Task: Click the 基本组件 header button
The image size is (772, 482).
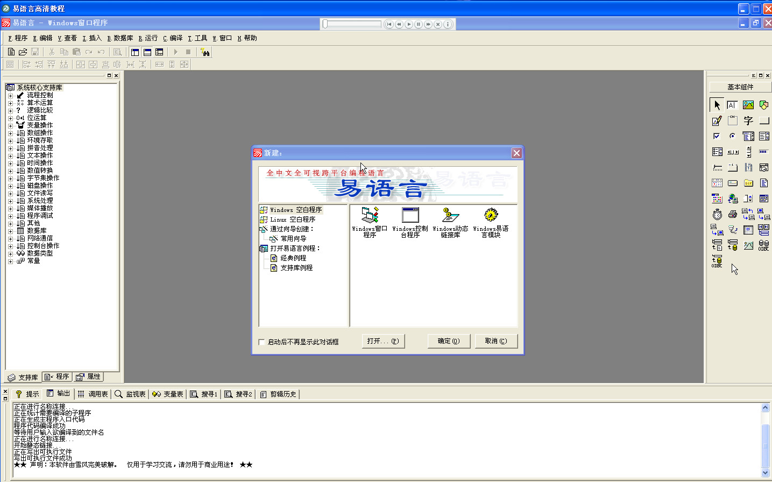Action: 740,87
